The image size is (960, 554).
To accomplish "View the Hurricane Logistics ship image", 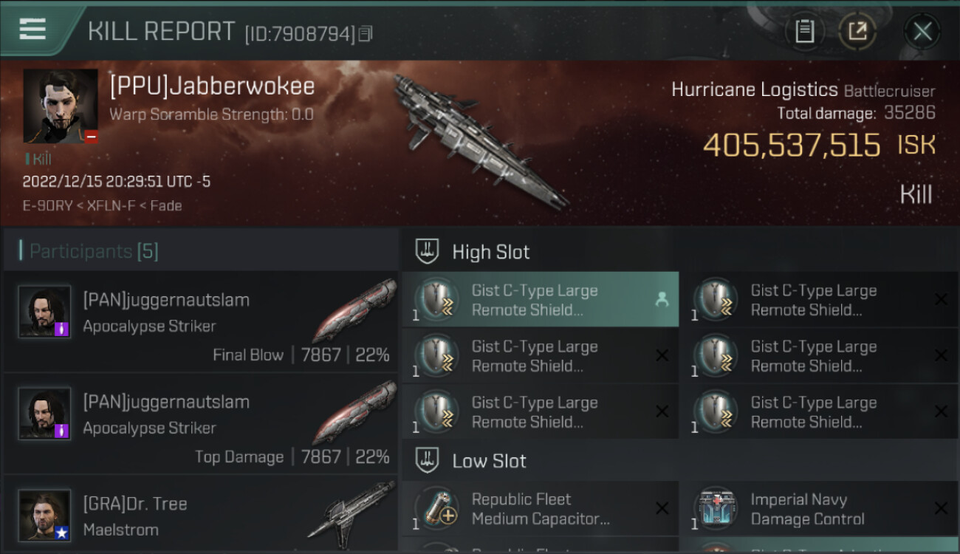I will (x=480, y=140).
